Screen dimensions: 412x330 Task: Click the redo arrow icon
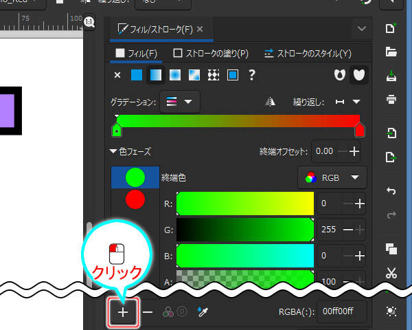(x=391, y=214)
